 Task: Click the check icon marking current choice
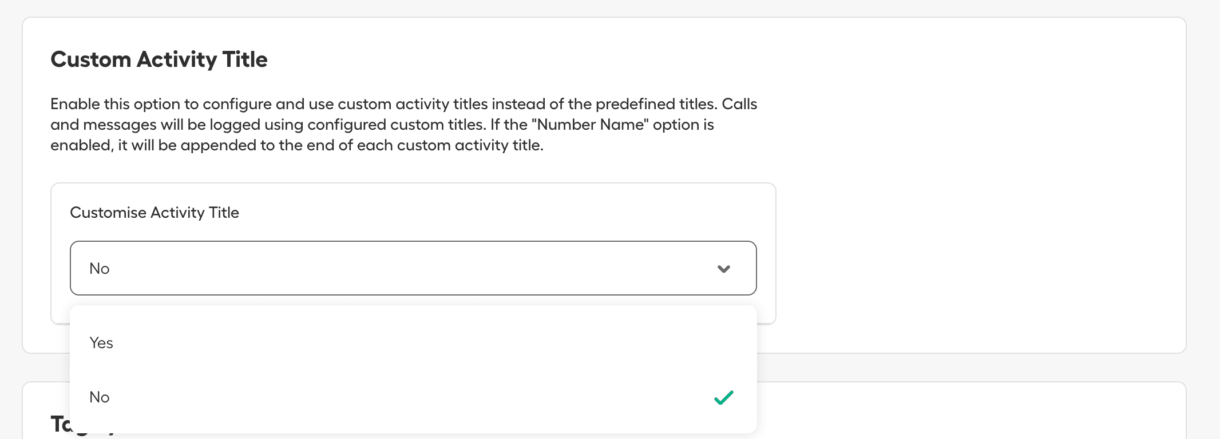(x=723, y=397)
